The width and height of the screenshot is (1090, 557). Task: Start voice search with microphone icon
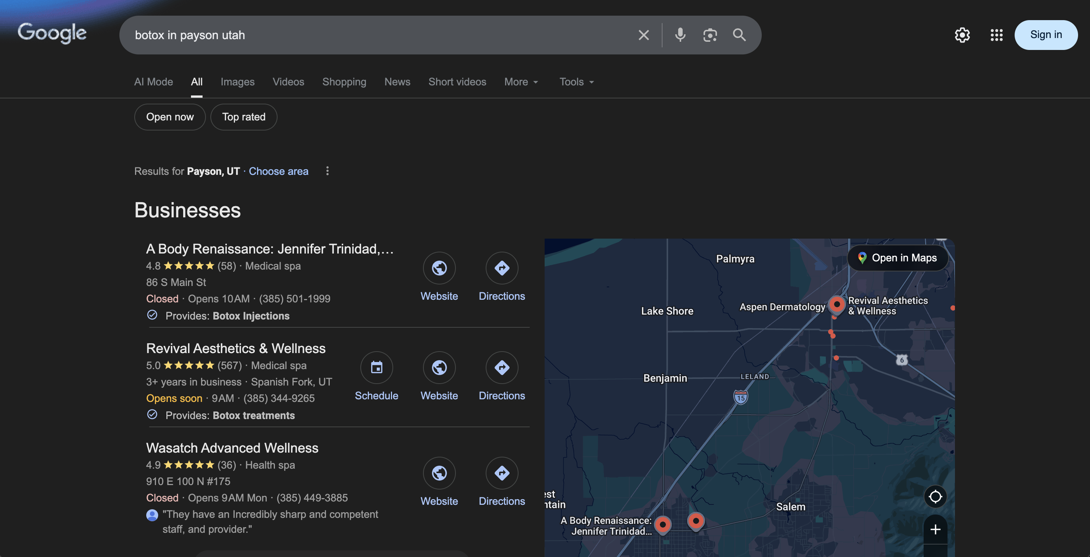[x=680, y=35]
